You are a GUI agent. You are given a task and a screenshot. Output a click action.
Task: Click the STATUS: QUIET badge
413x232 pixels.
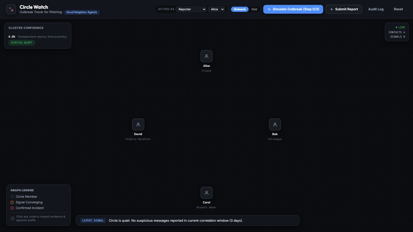tap(22, 43)
